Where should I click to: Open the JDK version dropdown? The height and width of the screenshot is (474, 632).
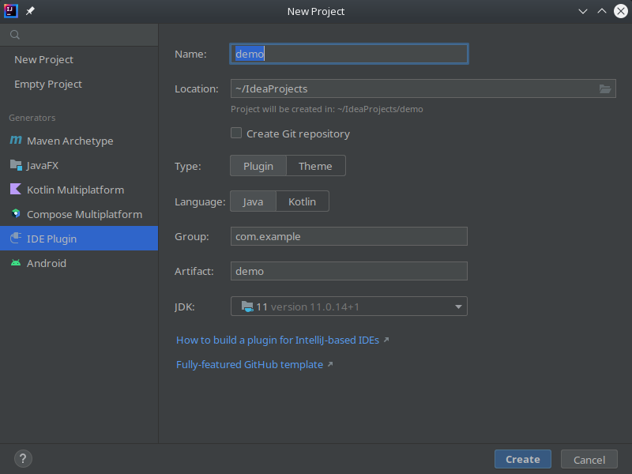(x=457, y=306)
